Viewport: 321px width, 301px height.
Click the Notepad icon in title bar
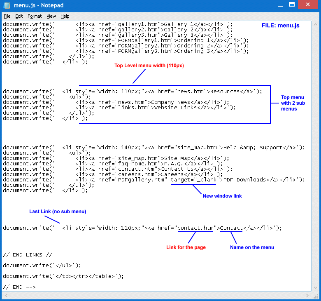coord(6,5)
